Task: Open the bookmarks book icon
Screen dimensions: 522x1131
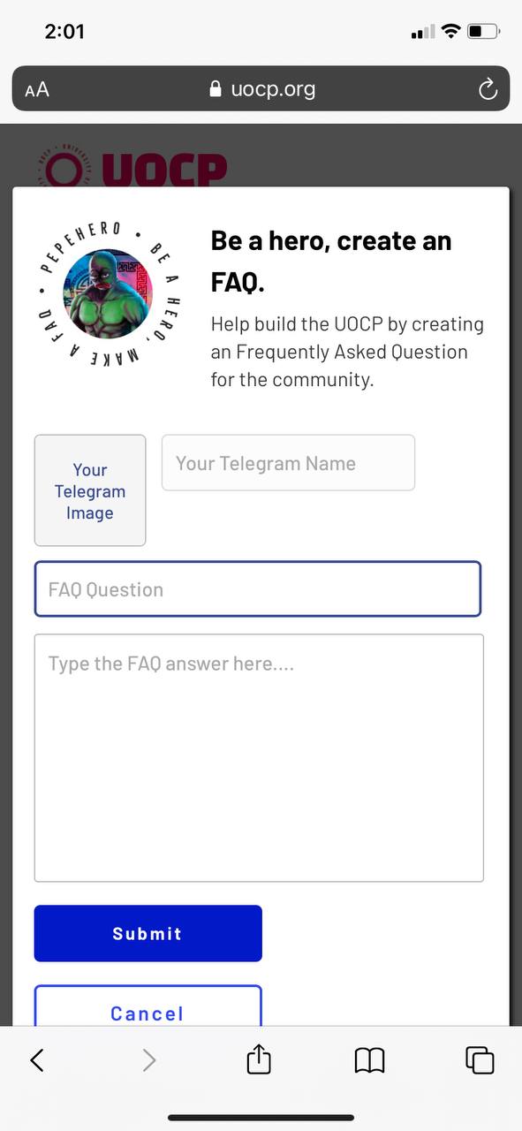Action: [369, 1059]
